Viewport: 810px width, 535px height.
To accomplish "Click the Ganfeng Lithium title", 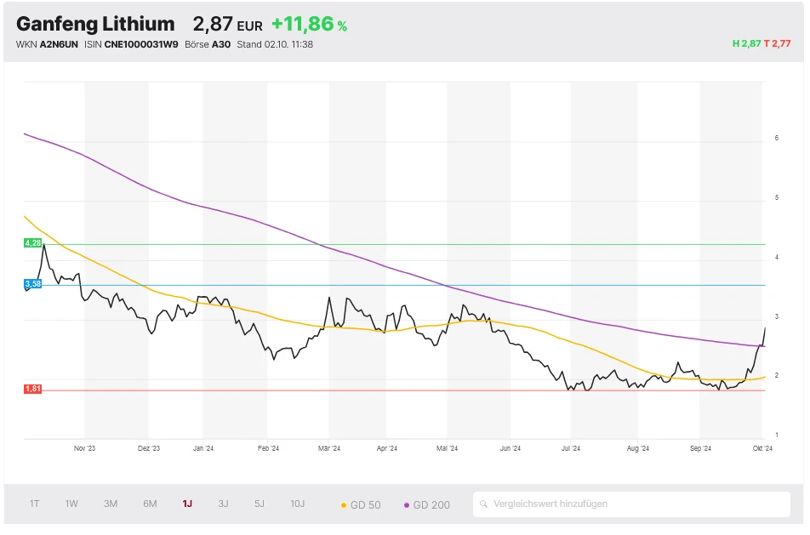I will point(95,24).
